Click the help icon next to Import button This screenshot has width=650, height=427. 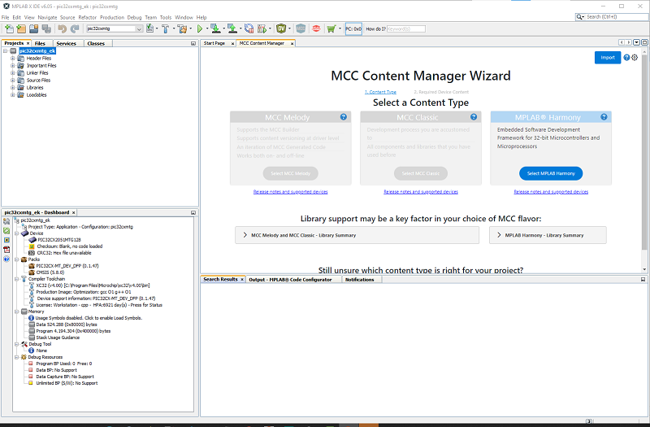[x=626, y=58]
